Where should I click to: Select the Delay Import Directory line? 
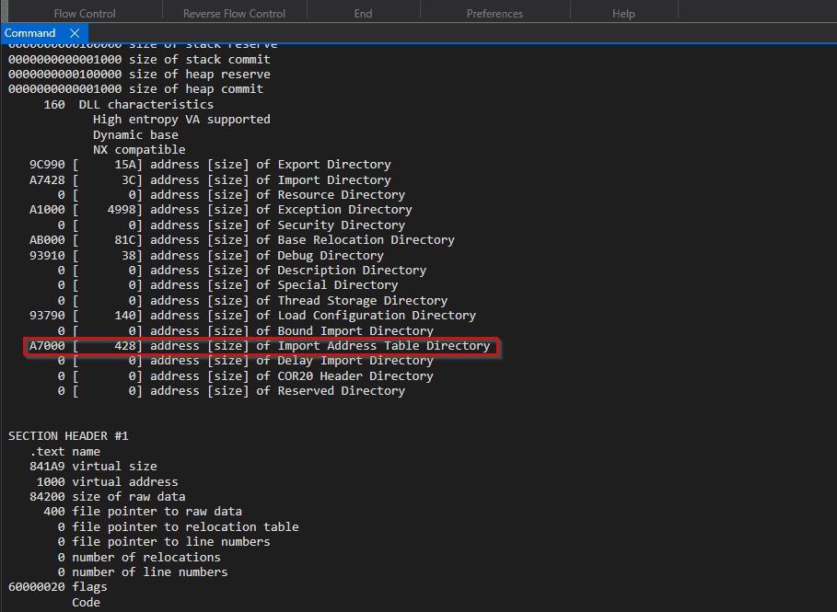[246, 362]
